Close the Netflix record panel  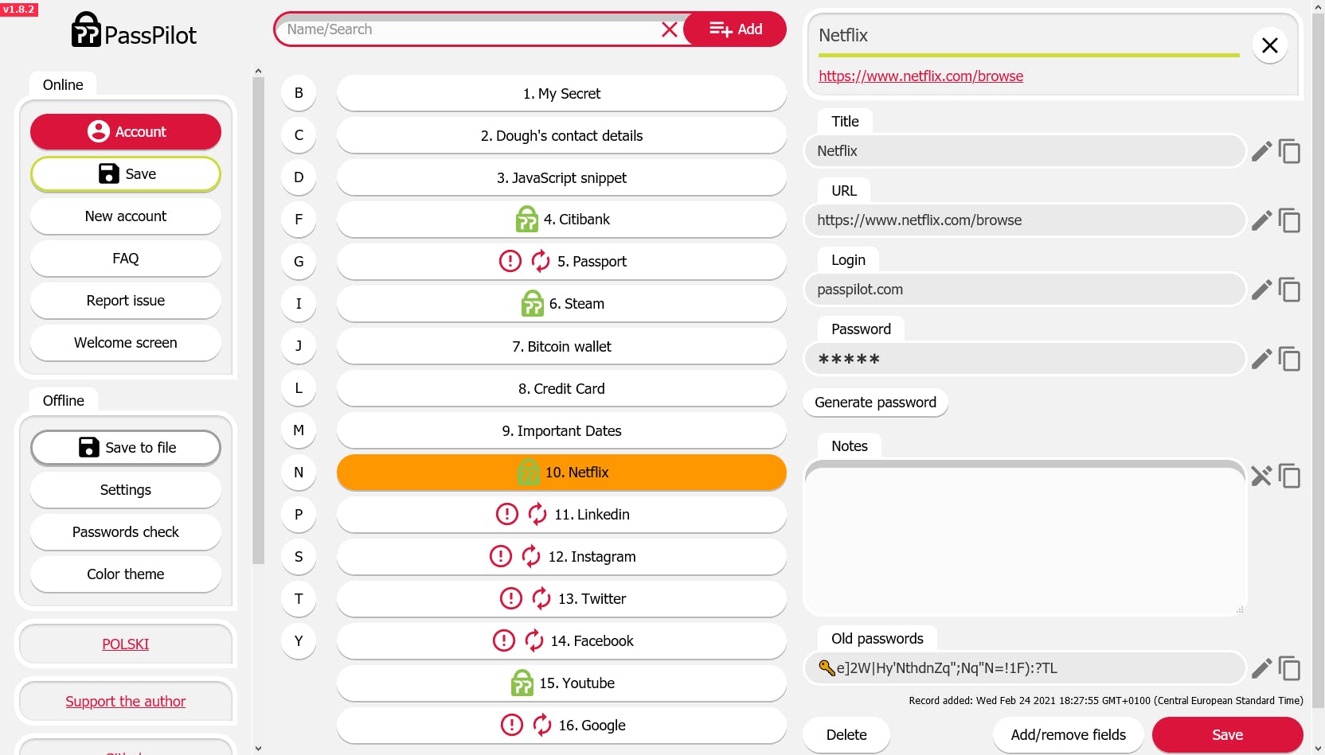tap(1270, 45)
